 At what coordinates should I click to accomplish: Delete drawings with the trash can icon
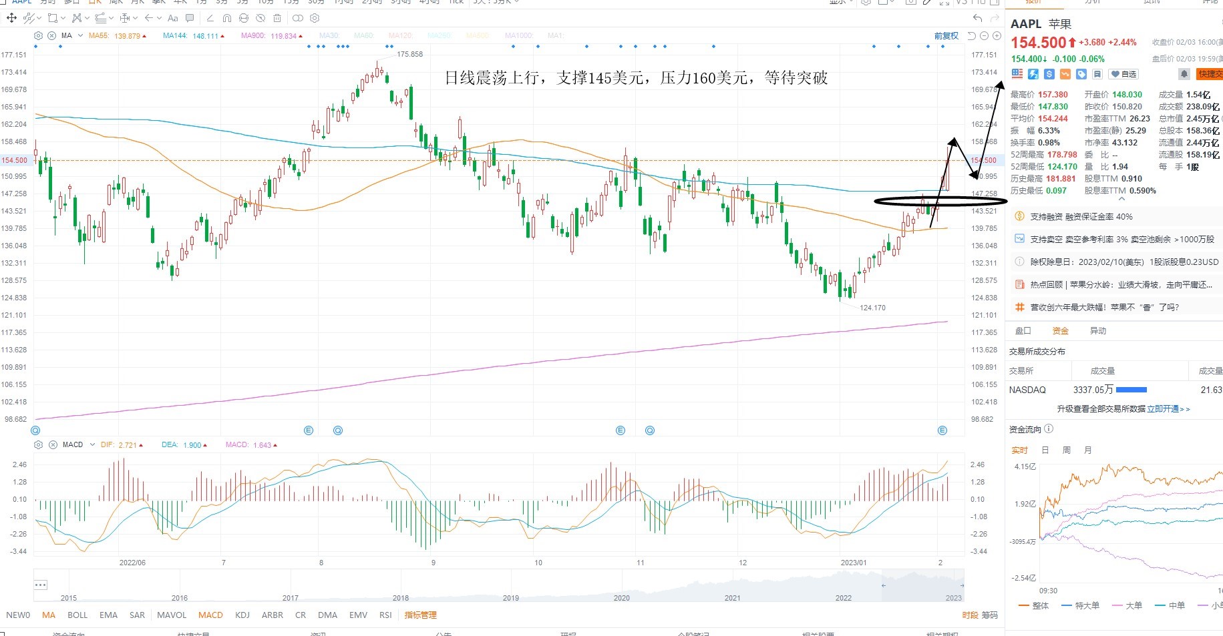(277, 18)
